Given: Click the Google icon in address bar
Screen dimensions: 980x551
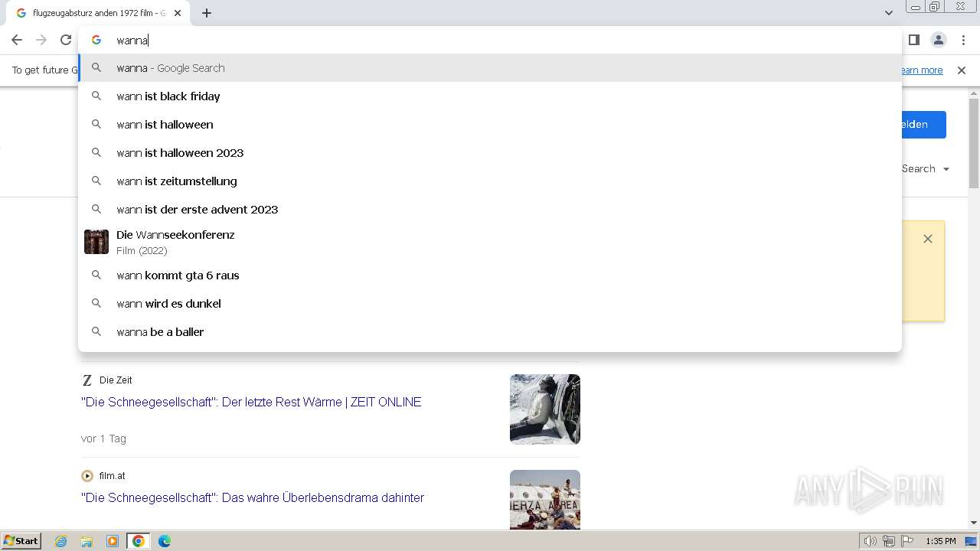Looking at the screenshot, I should click(x=96, y=40).
